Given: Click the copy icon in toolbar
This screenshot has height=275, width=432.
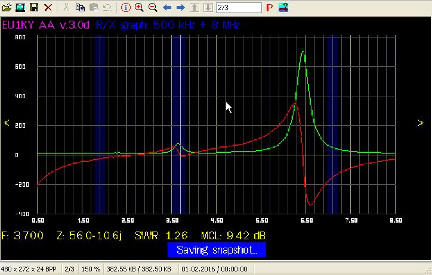Looking at the screenshot, I should tap(80, 8).
